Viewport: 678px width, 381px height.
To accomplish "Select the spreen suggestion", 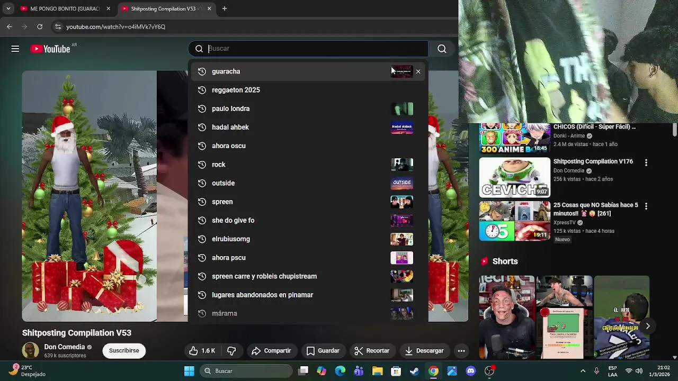I will coord(308,202).
